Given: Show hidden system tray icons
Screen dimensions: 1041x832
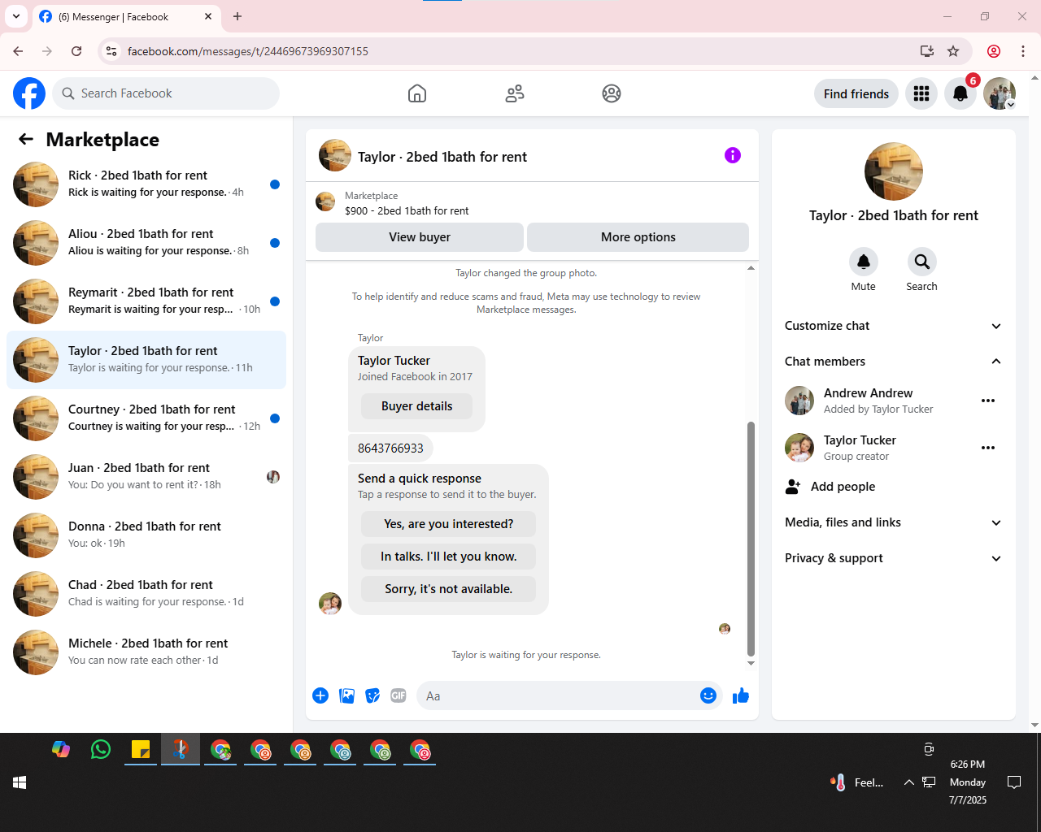Looking at the screenshot, I should (x=908, y=782).
